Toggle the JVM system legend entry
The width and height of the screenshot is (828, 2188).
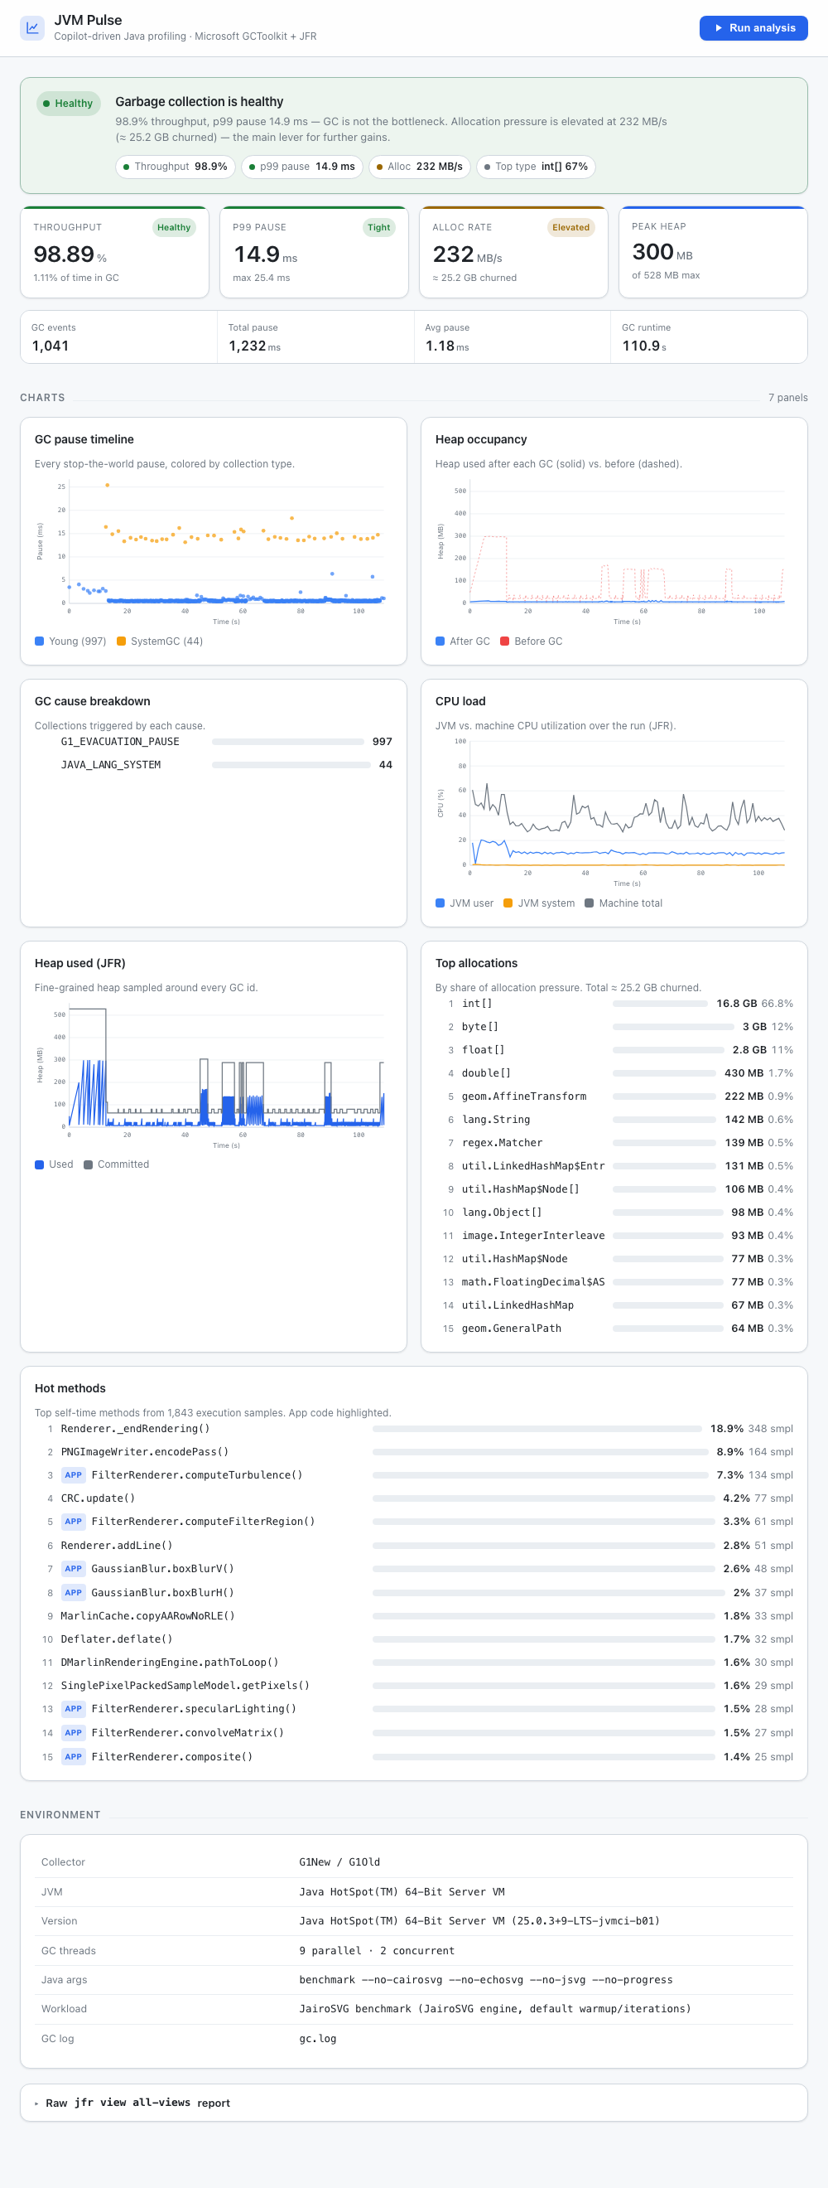pos(539,903)
